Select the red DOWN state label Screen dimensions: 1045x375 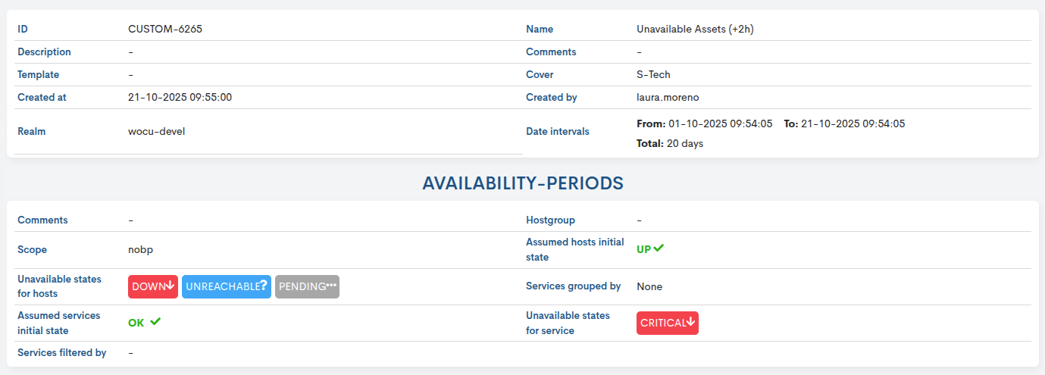coord(149,286)
